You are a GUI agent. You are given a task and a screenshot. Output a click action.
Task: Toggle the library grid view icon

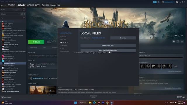coord(24,10)
